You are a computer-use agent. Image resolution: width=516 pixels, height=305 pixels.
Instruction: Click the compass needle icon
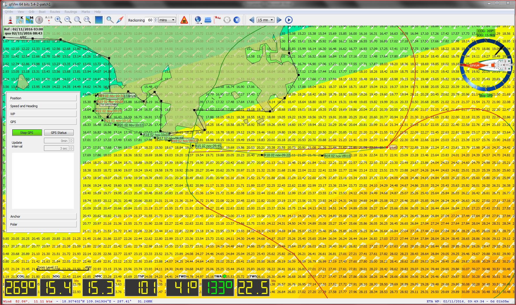pyautogui.click(x=120, y=20)
